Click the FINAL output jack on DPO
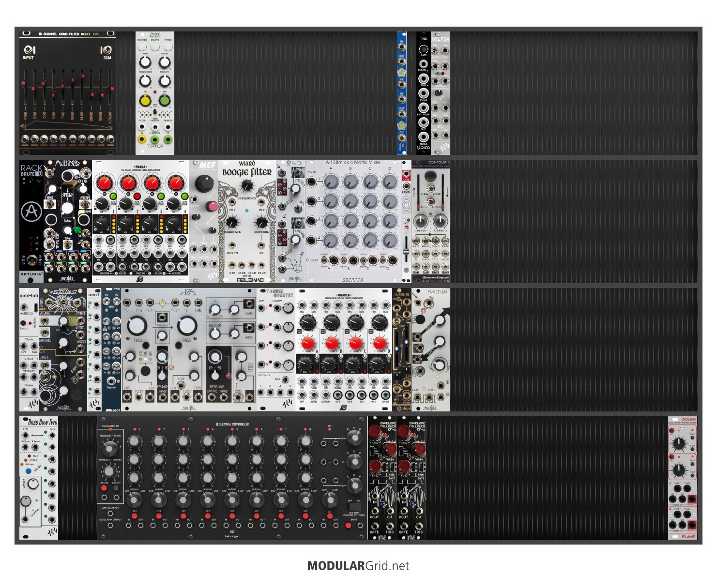This screenshot has width=717, height=576. 198,303
